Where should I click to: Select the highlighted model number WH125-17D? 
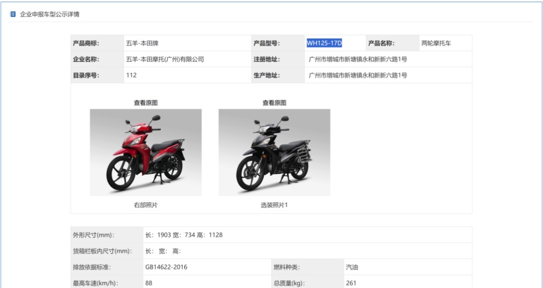tap(324, 43)
